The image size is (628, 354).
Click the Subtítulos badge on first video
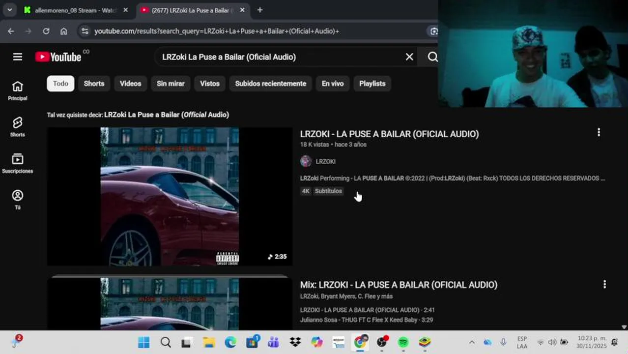[x=328, y=191]
